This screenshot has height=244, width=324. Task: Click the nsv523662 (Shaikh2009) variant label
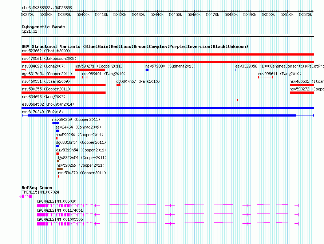click(46, 51)
